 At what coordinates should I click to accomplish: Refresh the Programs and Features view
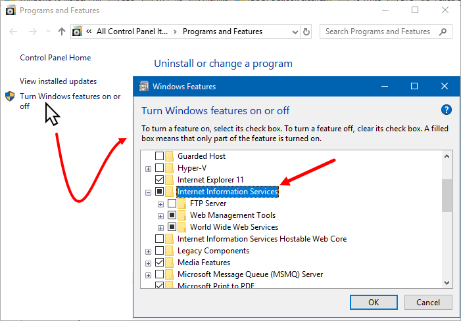coord(306,32)
